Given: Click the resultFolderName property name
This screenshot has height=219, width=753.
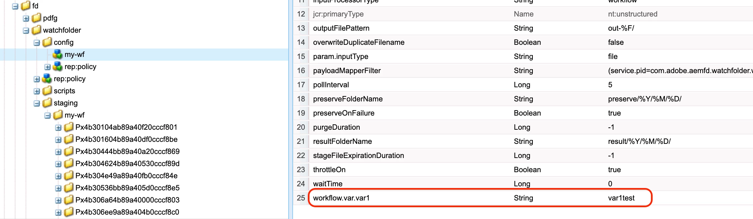Looking at the screenshot, I should tap(342, 142).
